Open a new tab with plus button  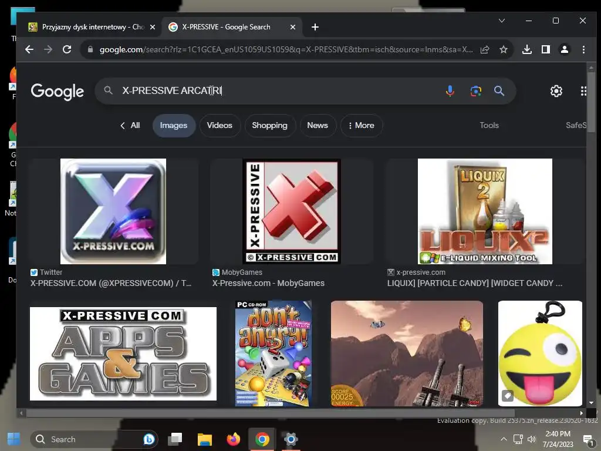point(315,27)
